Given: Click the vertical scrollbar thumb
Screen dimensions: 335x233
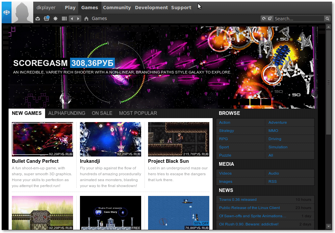Looking at the screenshot, I should [328, 82].
